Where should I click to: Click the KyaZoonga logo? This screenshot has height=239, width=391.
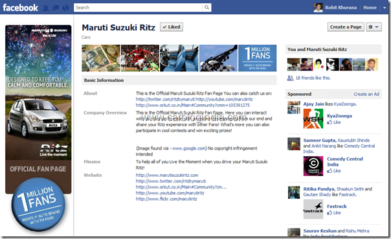tap(313, 119)
